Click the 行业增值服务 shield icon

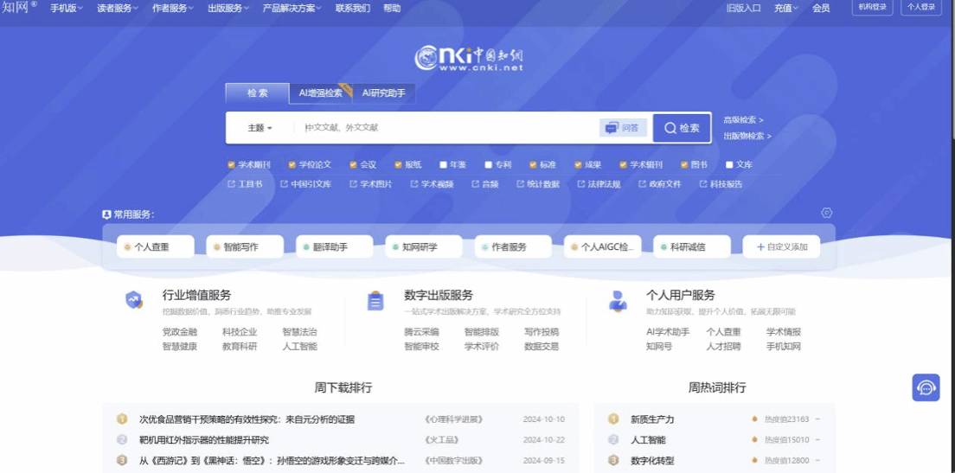tap(133, 300)
